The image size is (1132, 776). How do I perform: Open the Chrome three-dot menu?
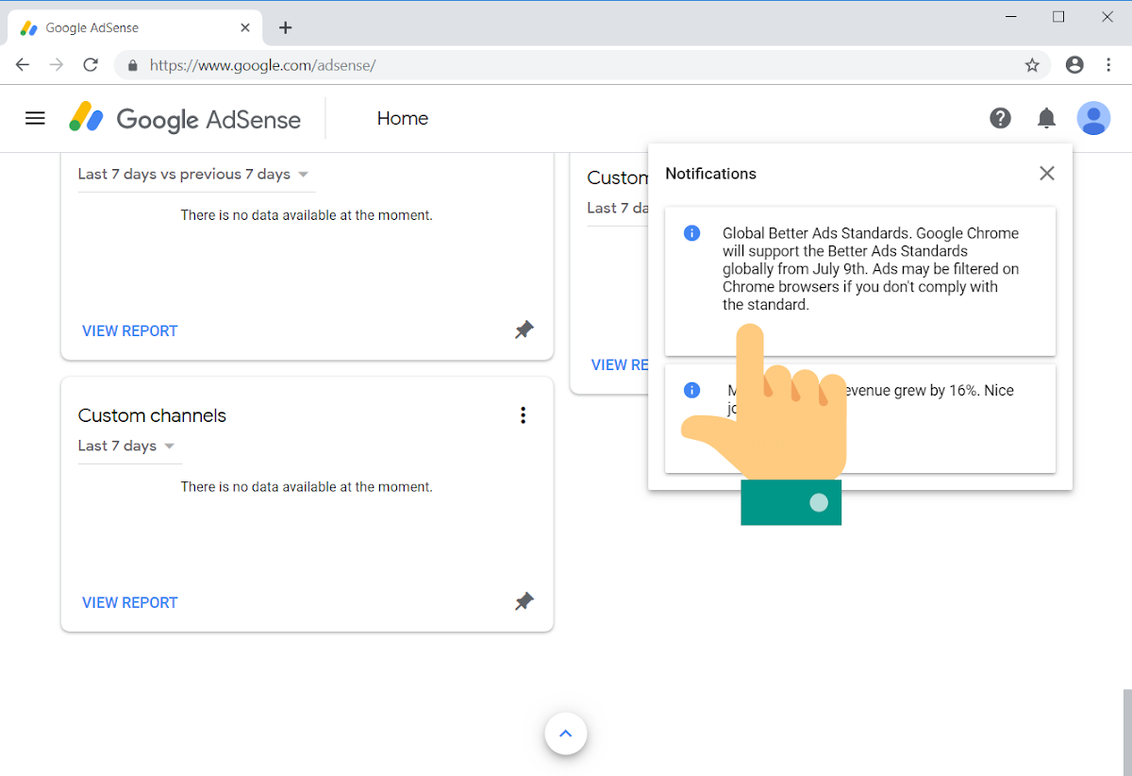[x=1108, y=65]
